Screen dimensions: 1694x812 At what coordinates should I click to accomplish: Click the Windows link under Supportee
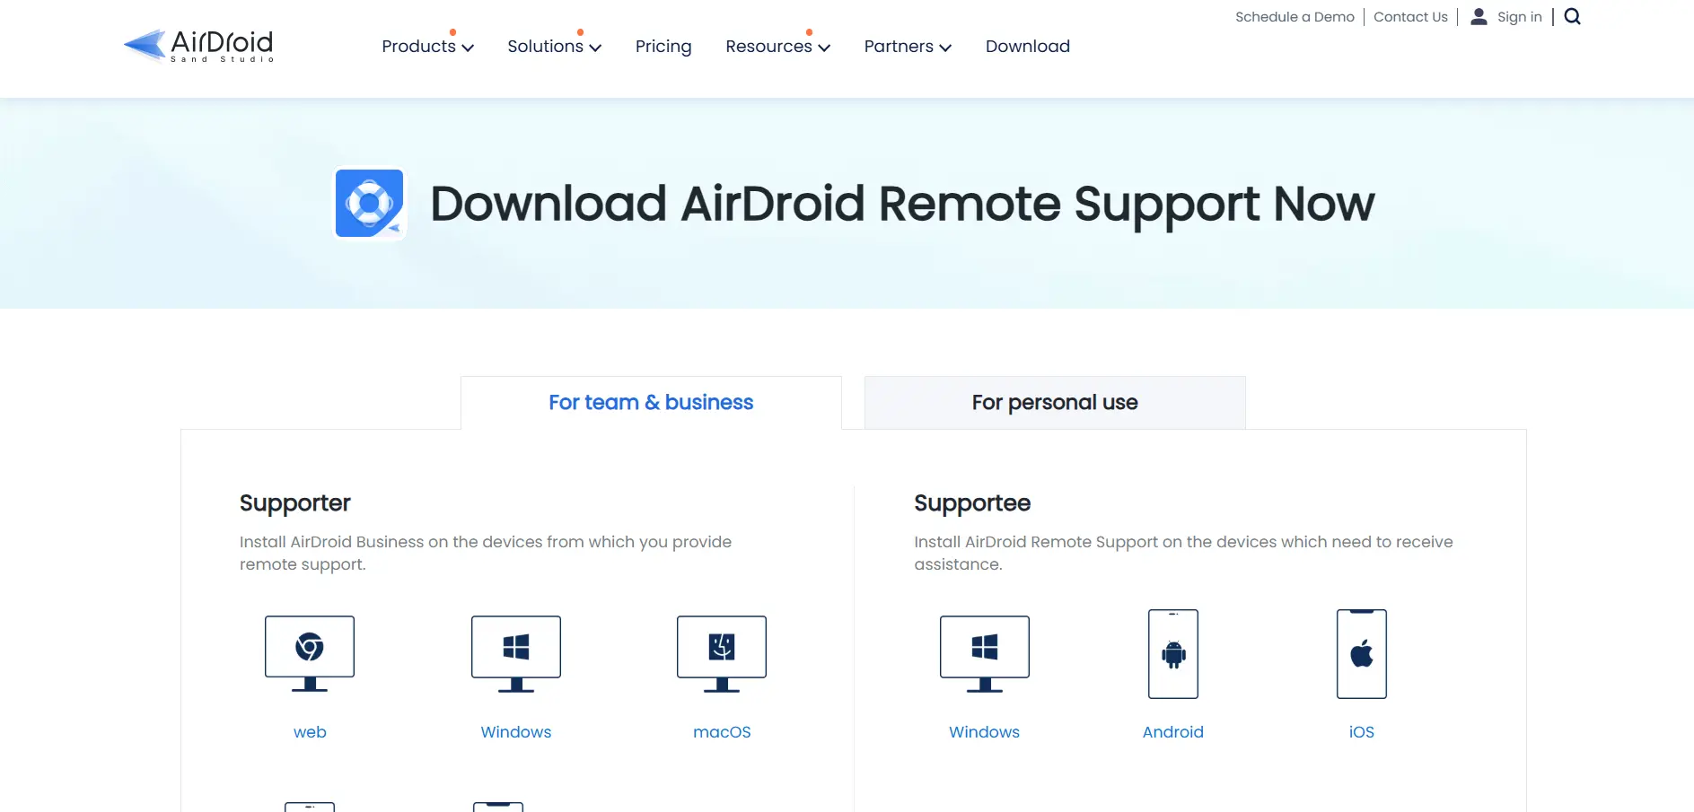pyautogui.click(x=985, y=732)
